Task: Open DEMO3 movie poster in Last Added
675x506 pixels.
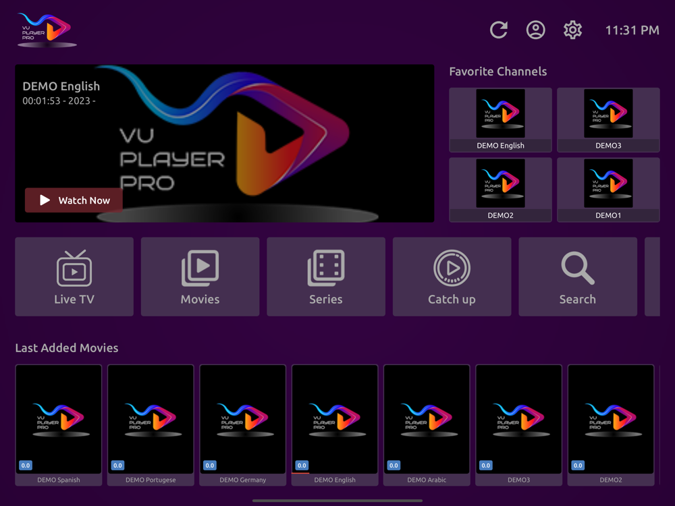Action: coord(518,425)
